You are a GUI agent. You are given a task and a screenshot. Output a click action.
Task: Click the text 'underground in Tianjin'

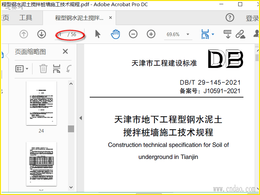click(x=168, y=157)
